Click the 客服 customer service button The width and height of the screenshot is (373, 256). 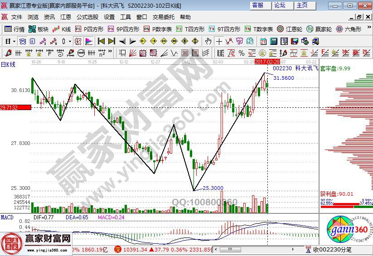[258, 5]
